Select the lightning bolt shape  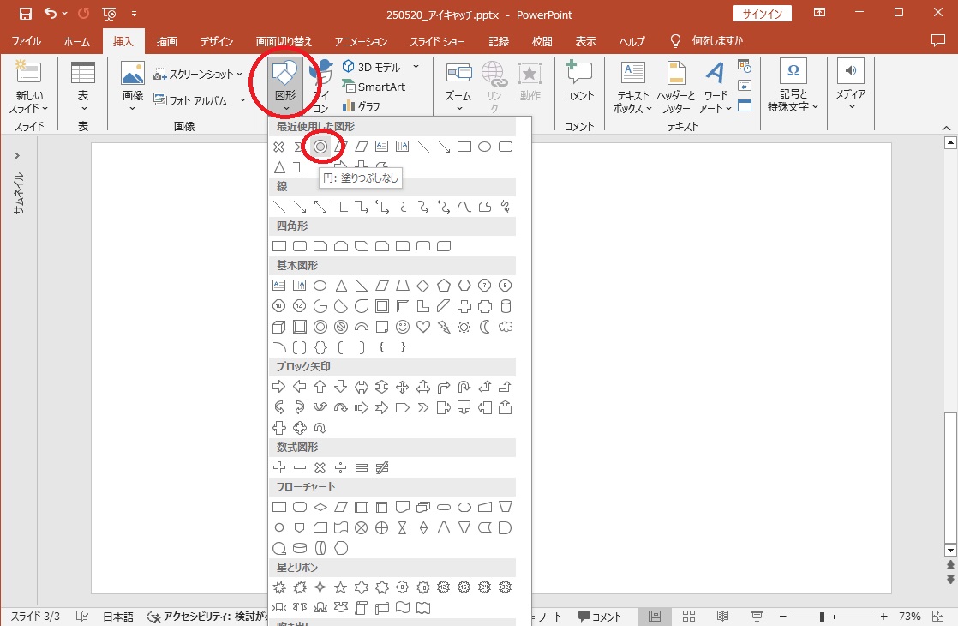[x=444, y=327]
